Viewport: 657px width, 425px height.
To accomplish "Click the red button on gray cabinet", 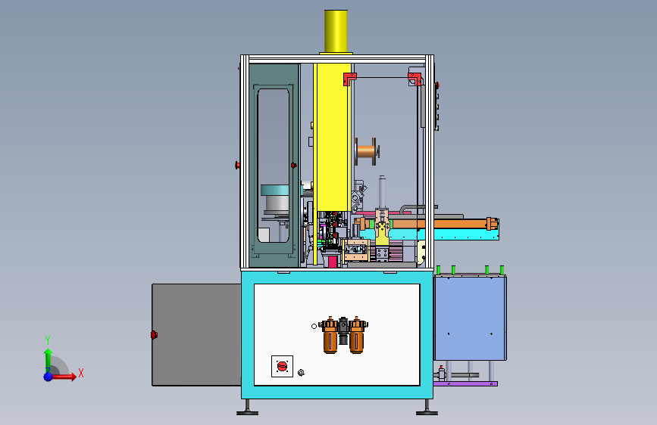I will tap(154, 335).
